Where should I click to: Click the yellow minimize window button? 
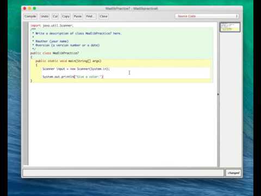click(x=29, y=8)
